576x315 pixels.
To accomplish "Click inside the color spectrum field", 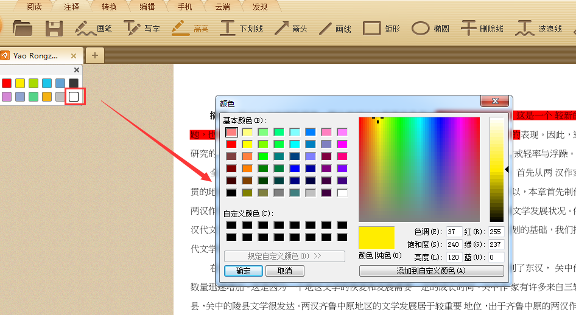I will [x=419, y=170].
